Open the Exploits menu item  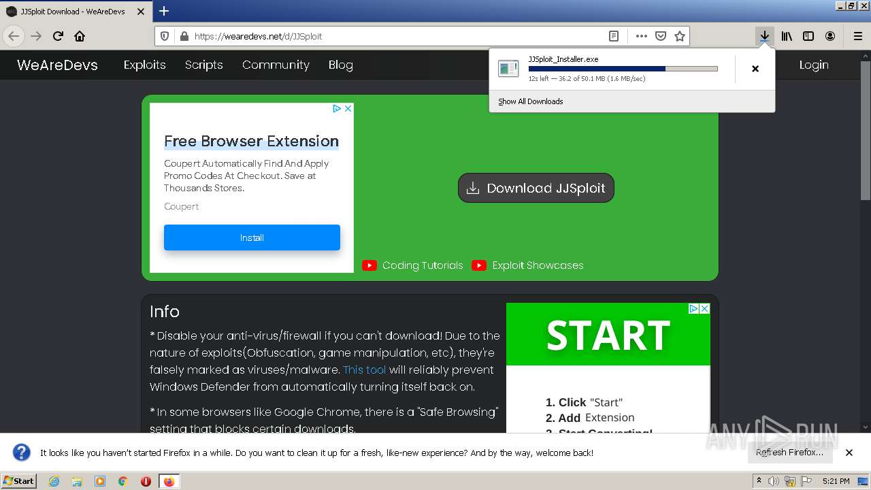144,65
